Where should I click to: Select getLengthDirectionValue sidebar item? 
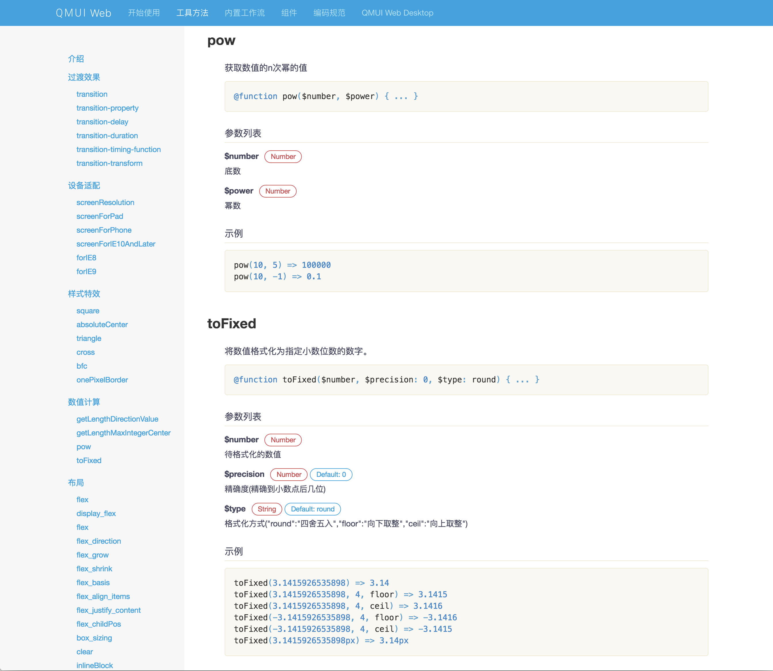point(118,419)
